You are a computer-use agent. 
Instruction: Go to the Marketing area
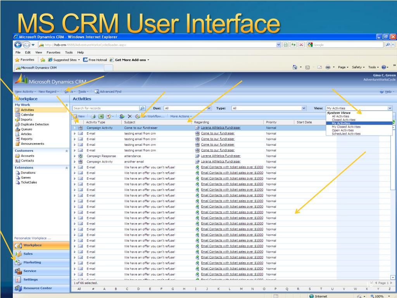pos(41,262)
